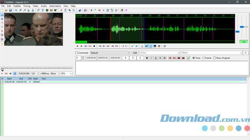The image size is (250, 140).
Task: Tick the Show Original checkbox
Action: [x=215, y=58]
